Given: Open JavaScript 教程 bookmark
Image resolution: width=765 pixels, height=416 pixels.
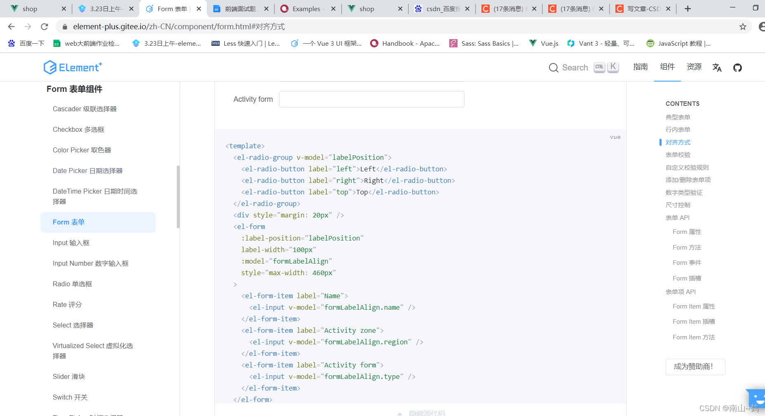Looking at the screenshot, I should pyautogui.click(x=678, y=43).
